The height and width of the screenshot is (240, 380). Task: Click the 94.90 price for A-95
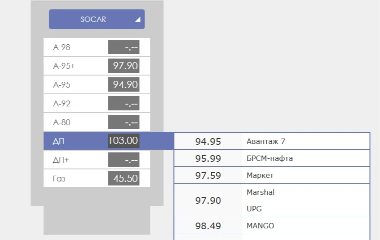(124, 84)
